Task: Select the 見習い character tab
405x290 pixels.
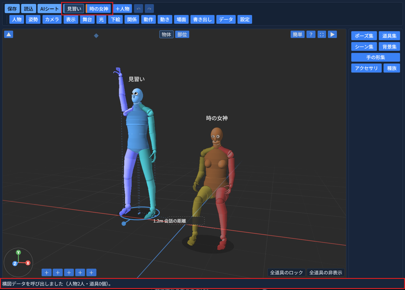Action: 74,9
